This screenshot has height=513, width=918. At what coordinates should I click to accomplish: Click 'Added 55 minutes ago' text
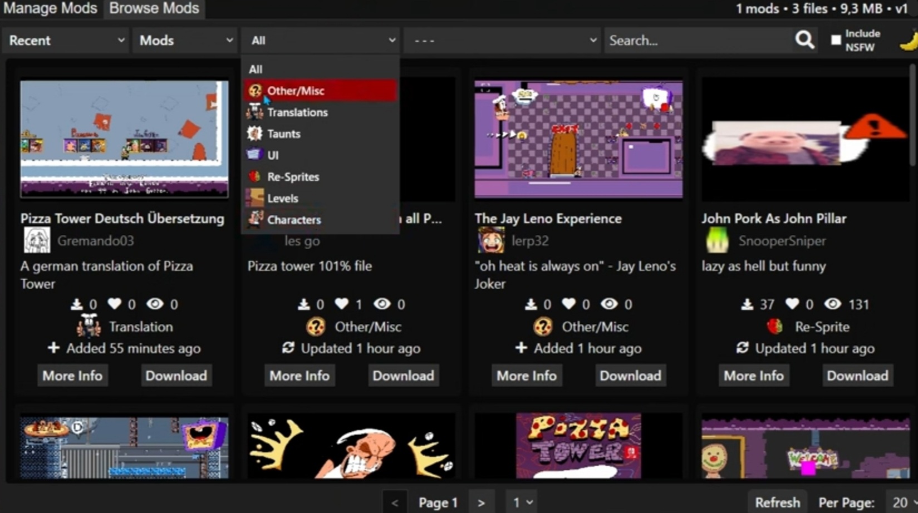[x=133, y=348]
